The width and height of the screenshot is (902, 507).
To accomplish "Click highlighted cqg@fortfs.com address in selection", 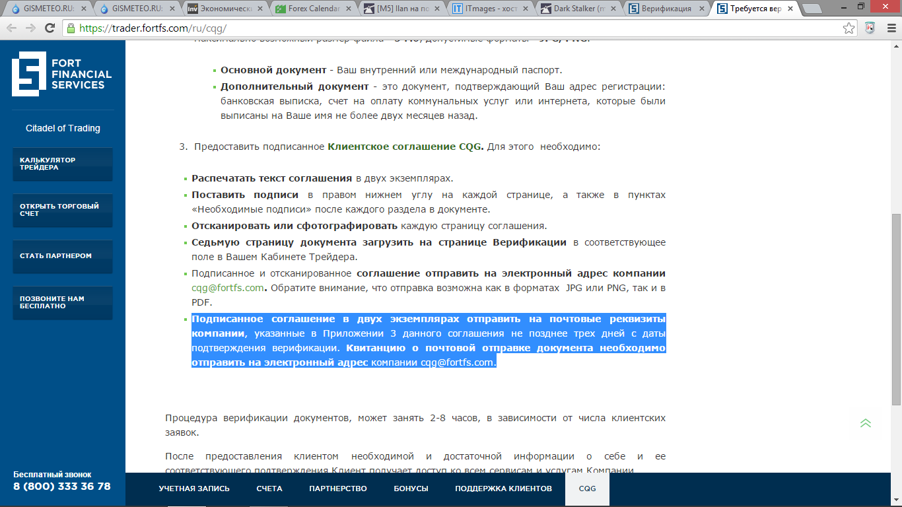I will coord(457,363).
